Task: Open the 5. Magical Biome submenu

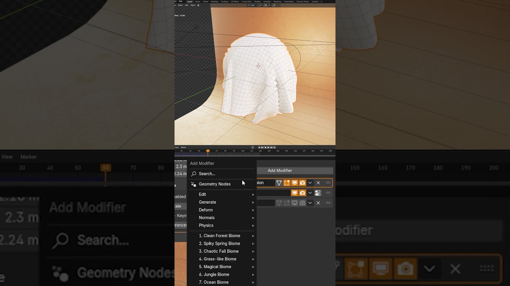Action: pos(222,267)
